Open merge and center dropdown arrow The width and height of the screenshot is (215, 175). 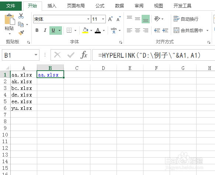208,30
